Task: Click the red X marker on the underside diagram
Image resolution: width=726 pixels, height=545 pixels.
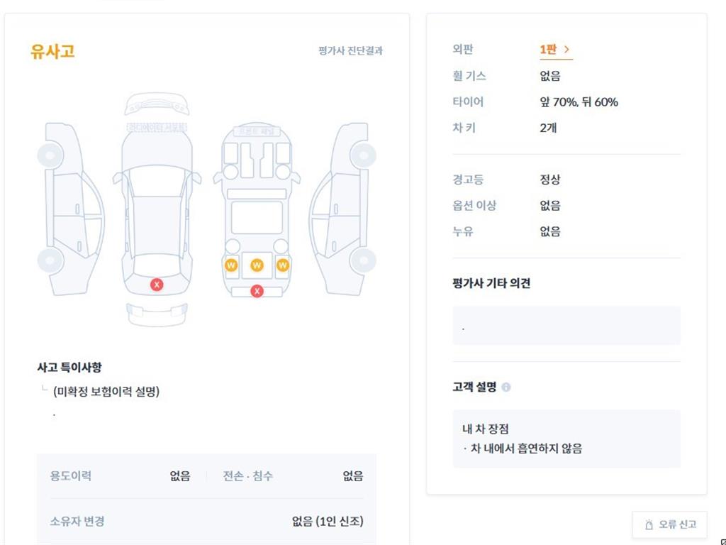Action: tap(257, 290)
